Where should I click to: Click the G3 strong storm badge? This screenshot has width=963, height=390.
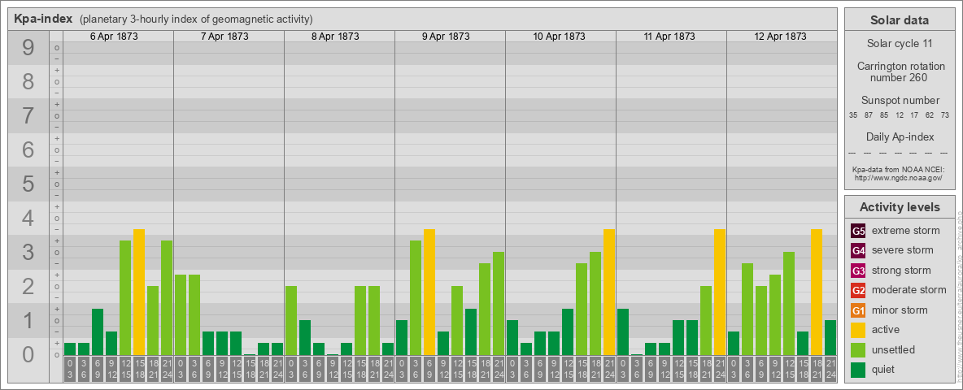858,271
